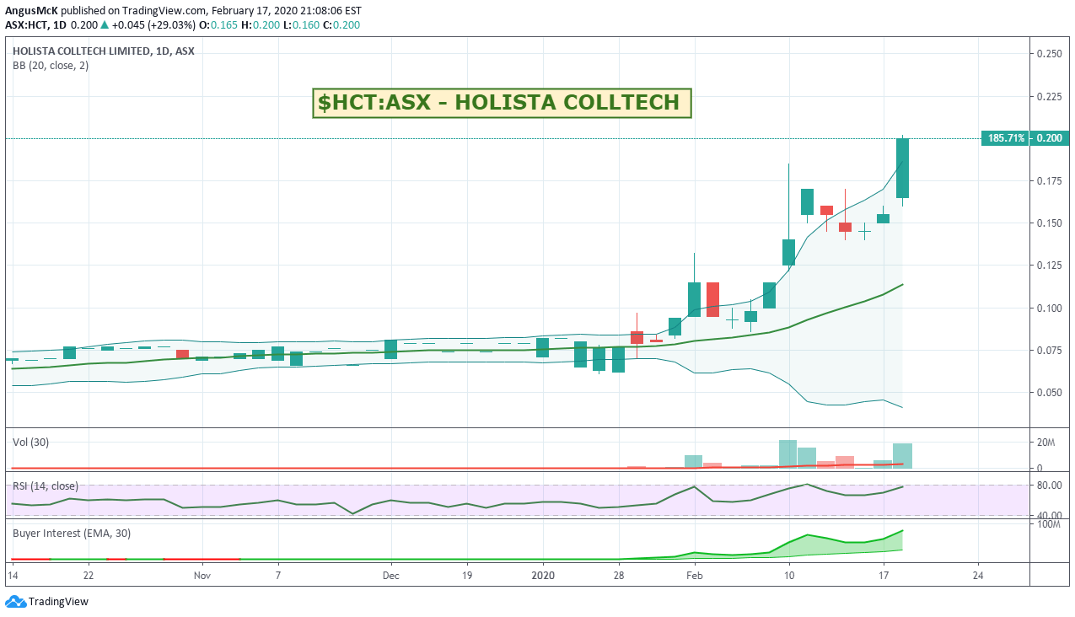1075x617 pixels.
Task: Click the 80.00 RSI axis label
Action: click(1049, 486)
